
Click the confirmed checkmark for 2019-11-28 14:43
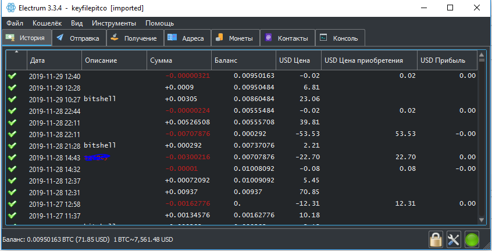click(12, 157)
